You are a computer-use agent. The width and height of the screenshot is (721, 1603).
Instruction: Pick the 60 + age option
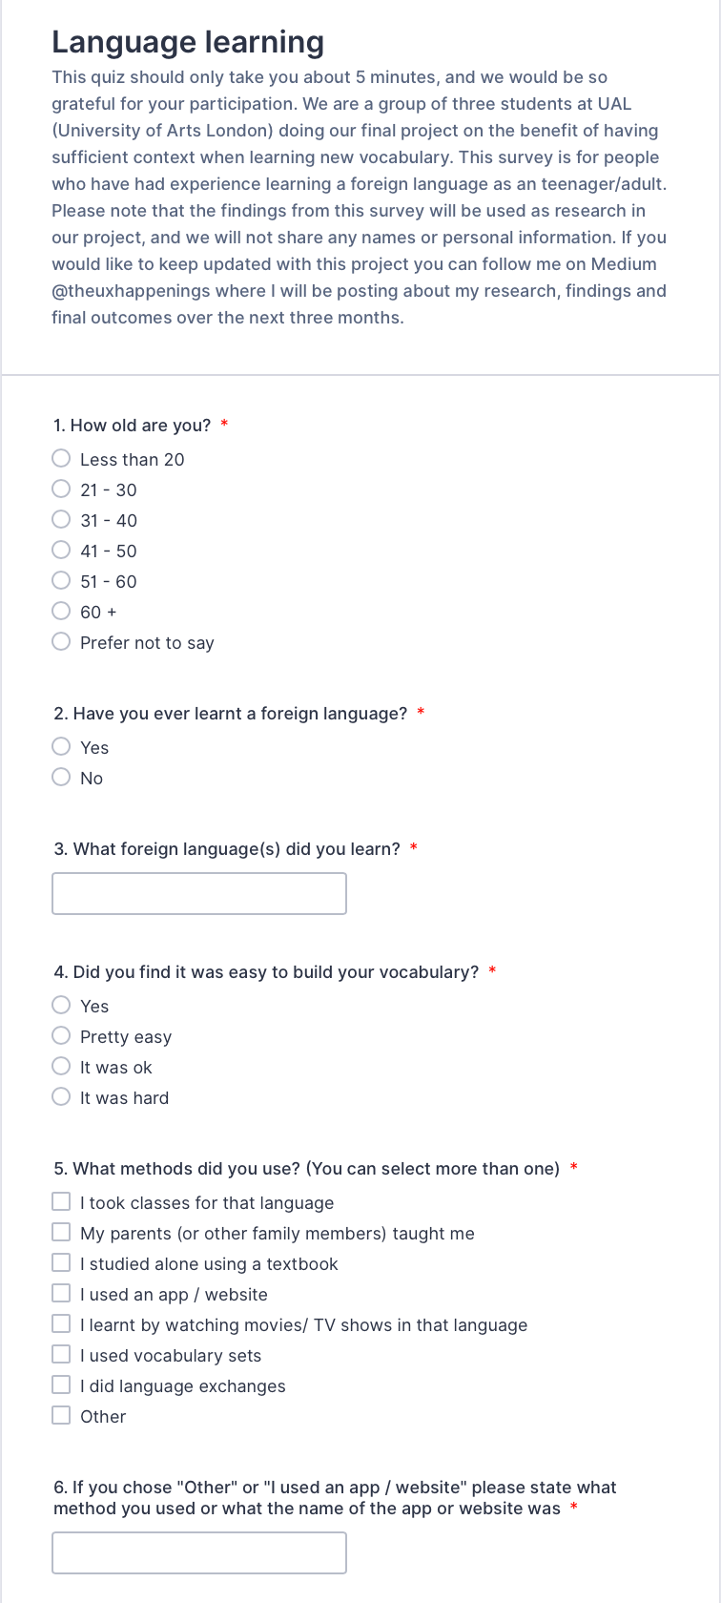pyautogui.click(x=61, y=612)
